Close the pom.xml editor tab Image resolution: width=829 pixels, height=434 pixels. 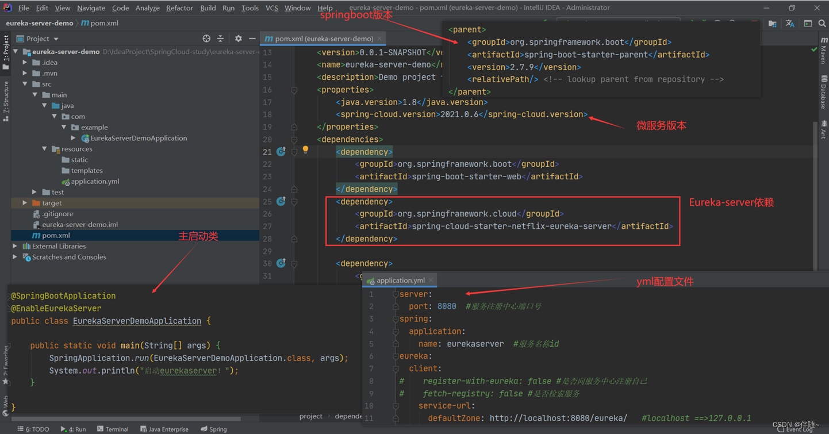pos(379,39)
